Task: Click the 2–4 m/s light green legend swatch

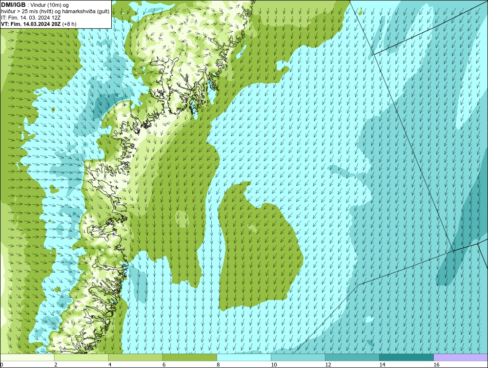Action: [x=81, y=357]
